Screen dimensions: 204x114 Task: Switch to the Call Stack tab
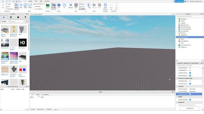point(49,109)
